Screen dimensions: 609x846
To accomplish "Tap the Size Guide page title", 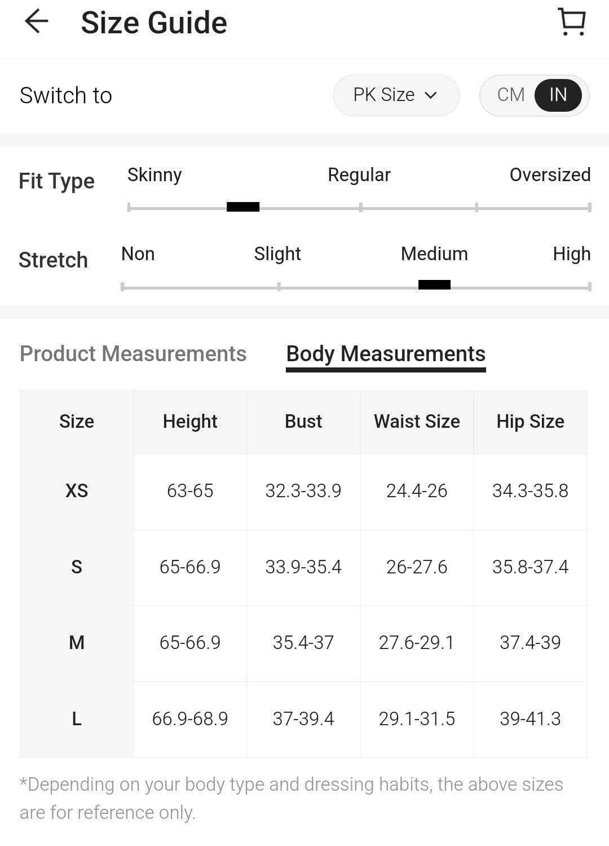I will click(x=154, y=23).
